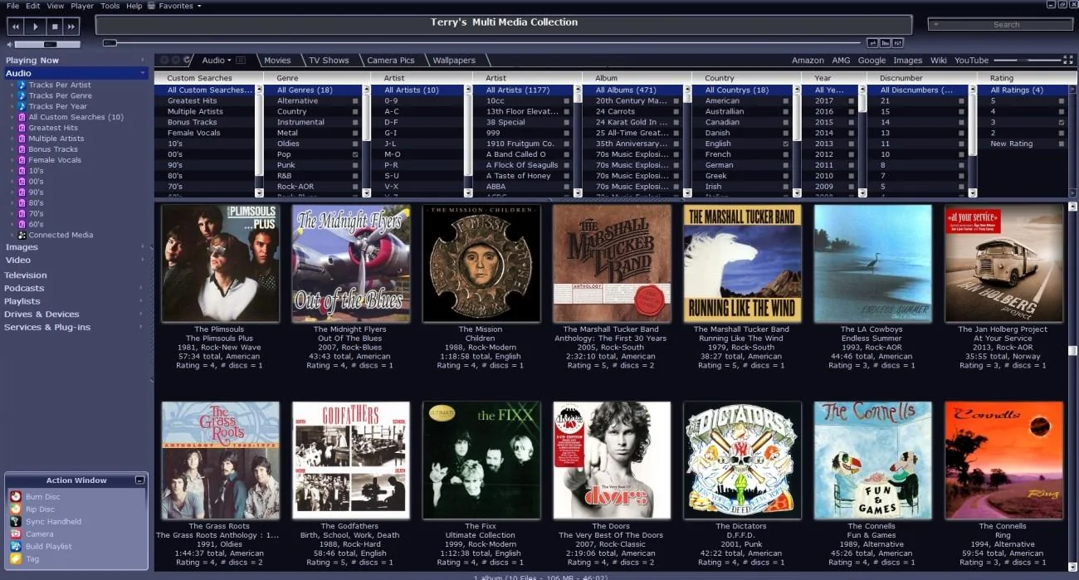Click the Favorites printer-like icon
The height and width of the screenshot is (580, 1079).
[152, 6]
